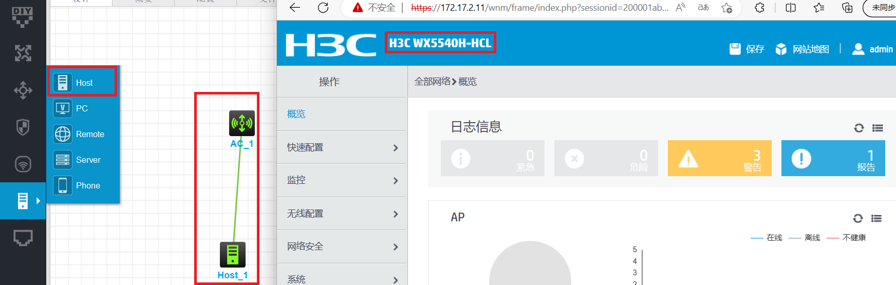Open the 警告 log count tile

click(x=720, y=158)
